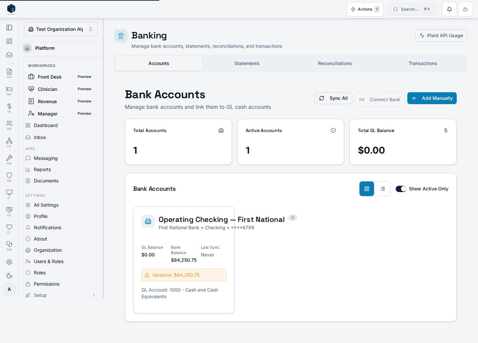Open the CL heart module icon
This screenshot has width=478, height=343.
[x=9, y=229]
